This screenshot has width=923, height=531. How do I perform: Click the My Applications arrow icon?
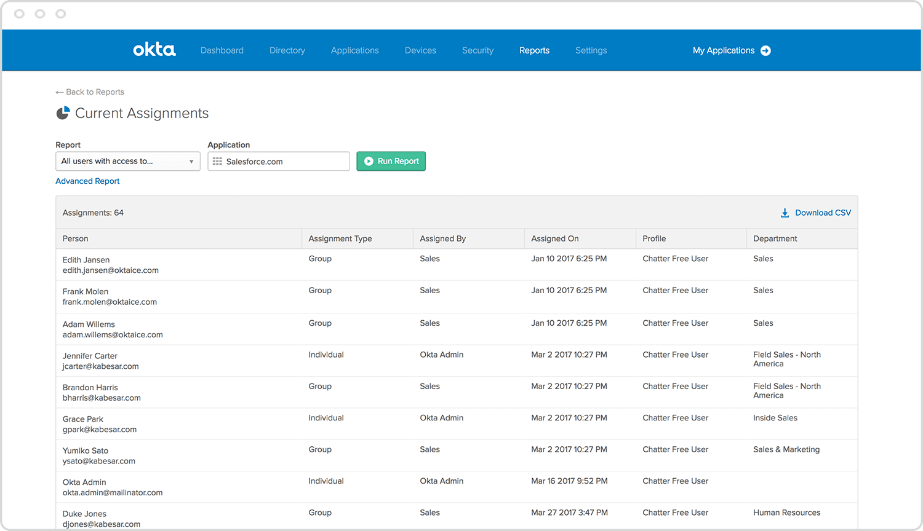[765, 50]
